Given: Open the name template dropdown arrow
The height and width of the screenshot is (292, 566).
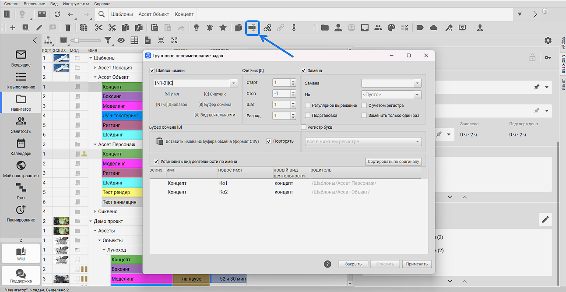Looking at the screenshot, I should click(x=234, y=83).
